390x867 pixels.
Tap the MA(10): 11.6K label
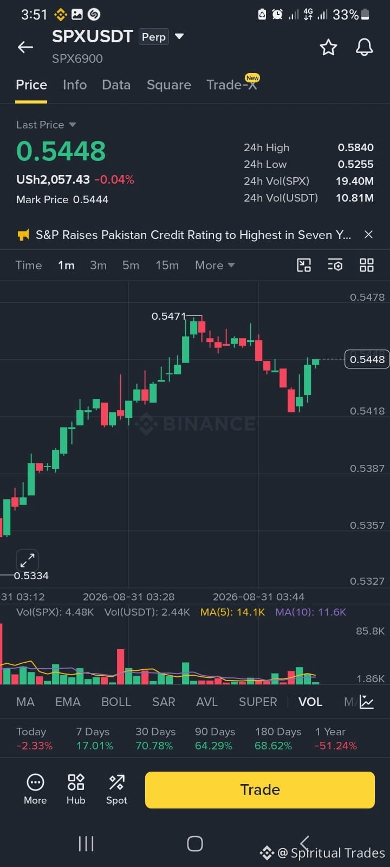click(x=310, y=612)
